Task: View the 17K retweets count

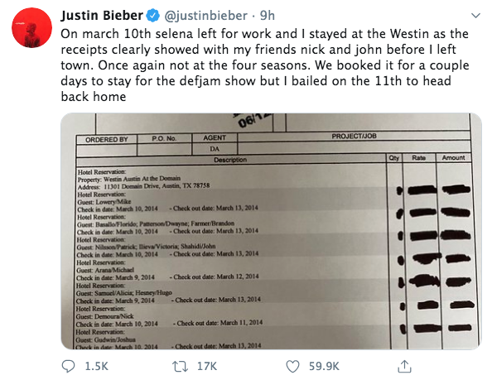Action: (207, 366)
